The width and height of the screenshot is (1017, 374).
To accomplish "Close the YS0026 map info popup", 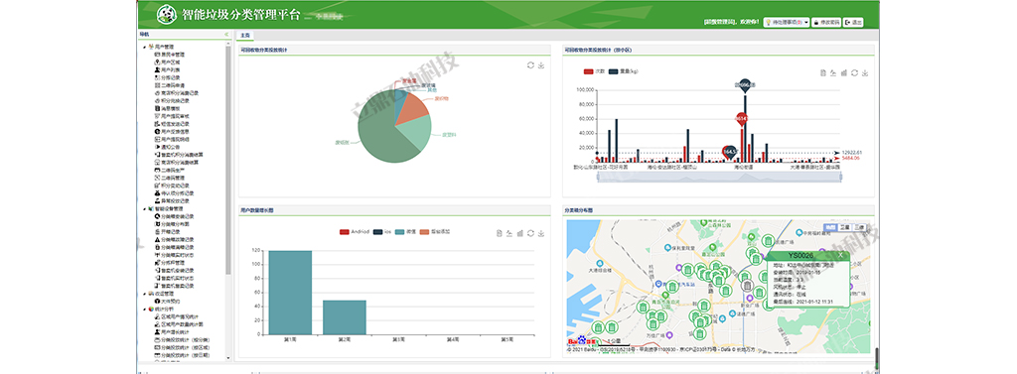I will [x=840, y=255].
